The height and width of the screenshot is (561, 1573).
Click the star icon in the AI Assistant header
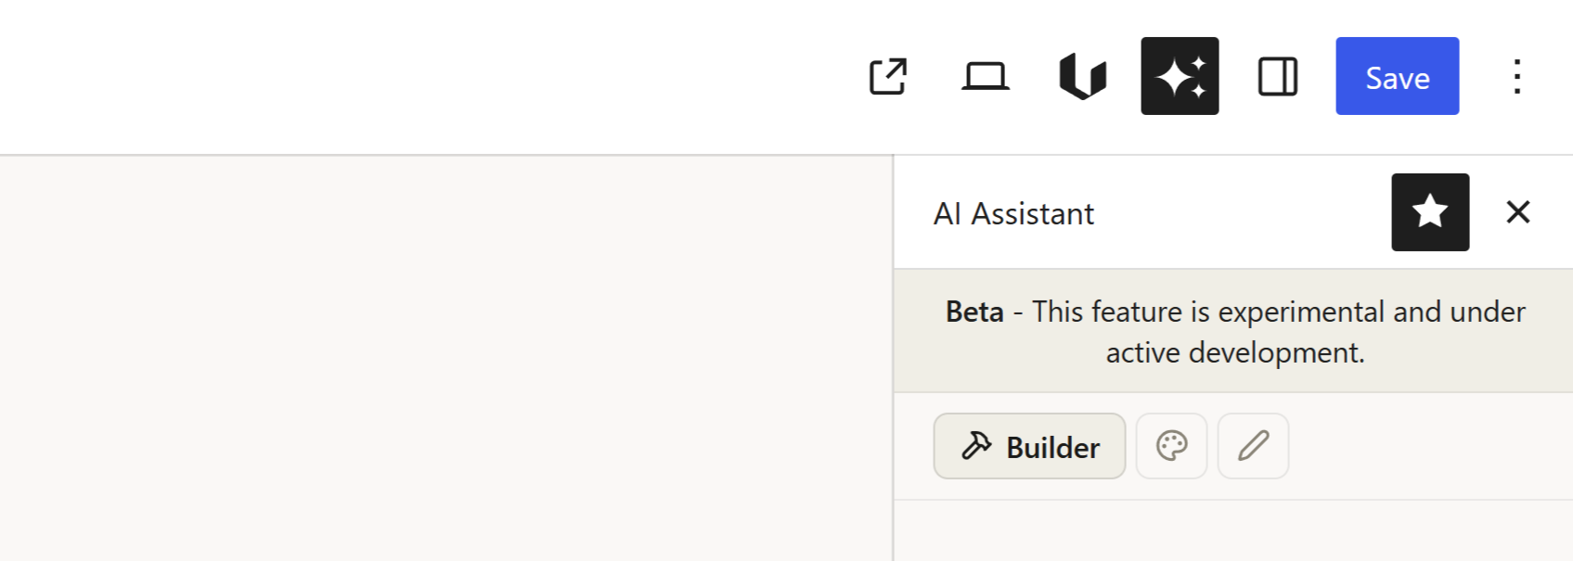tap(1429, 212)
